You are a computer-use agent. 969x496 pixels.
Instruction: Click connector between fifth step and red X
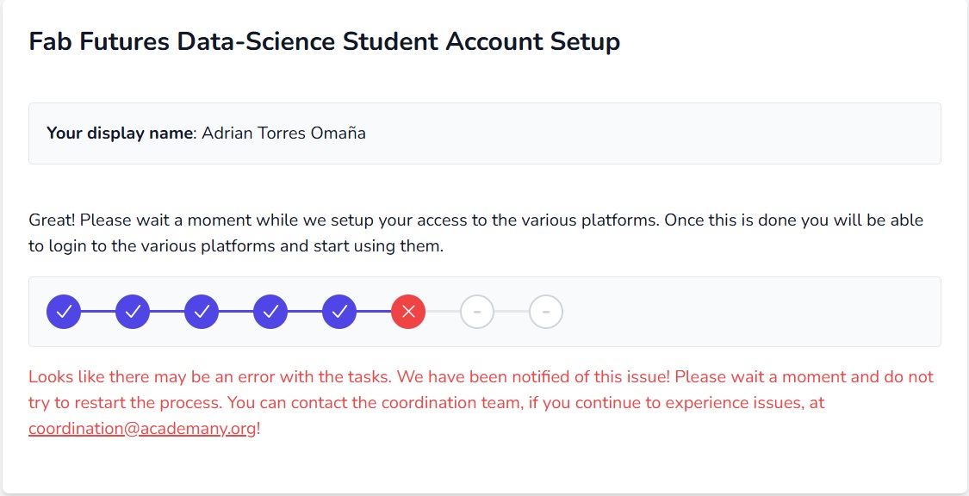point(374,312)
